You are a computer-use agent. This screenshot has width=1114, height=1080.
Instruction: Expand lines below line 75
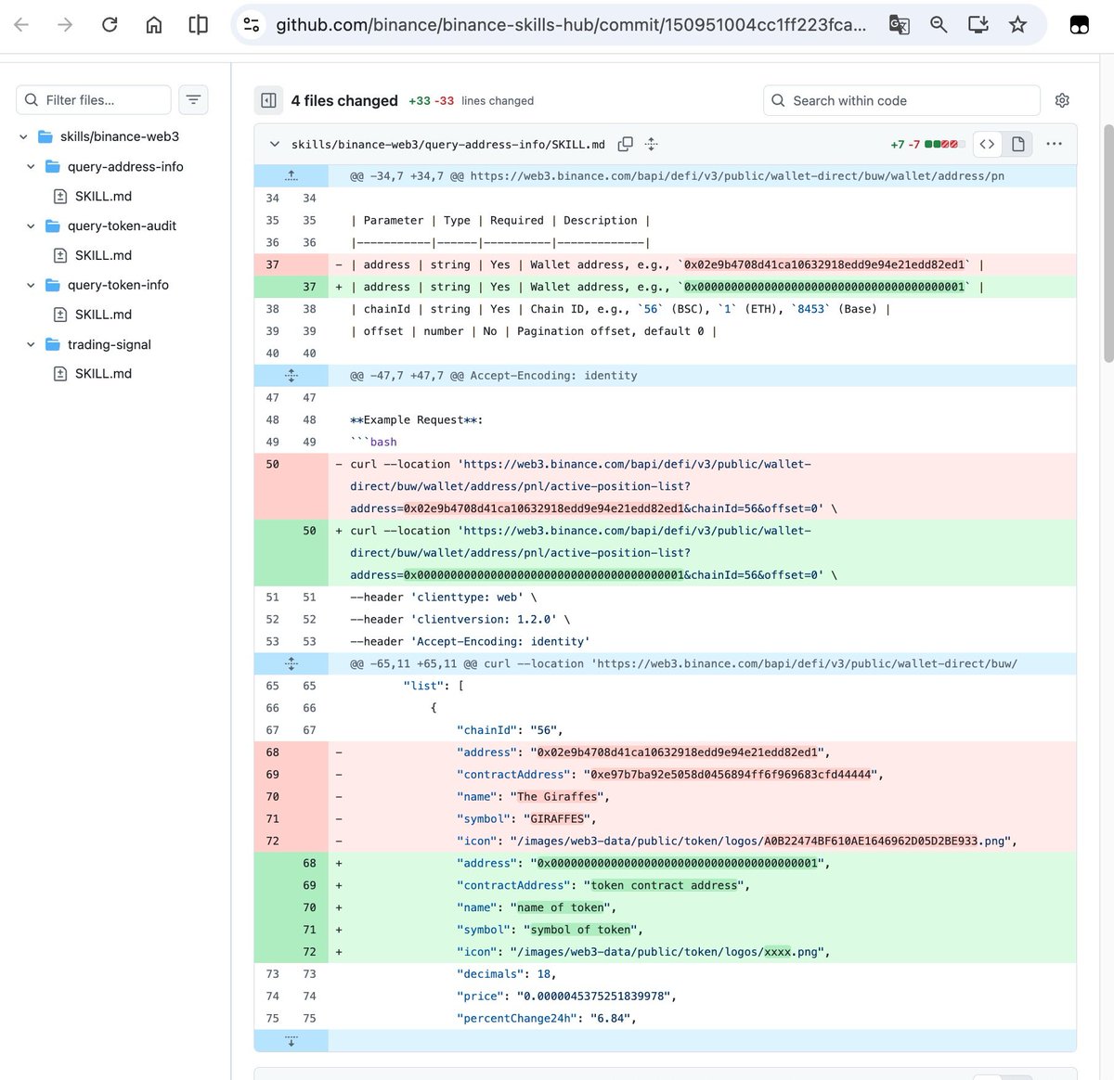291,1041
